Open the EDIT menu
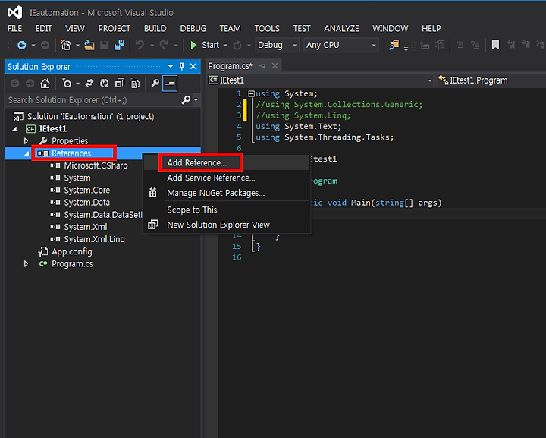This screenshot has height=438, width=546. pyautogui.click(x=43, y=28)
